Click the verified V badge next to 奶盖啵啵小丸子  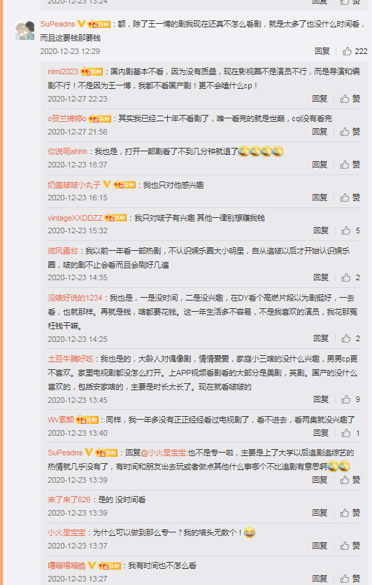pyautogui.click(x=106, y=184)
